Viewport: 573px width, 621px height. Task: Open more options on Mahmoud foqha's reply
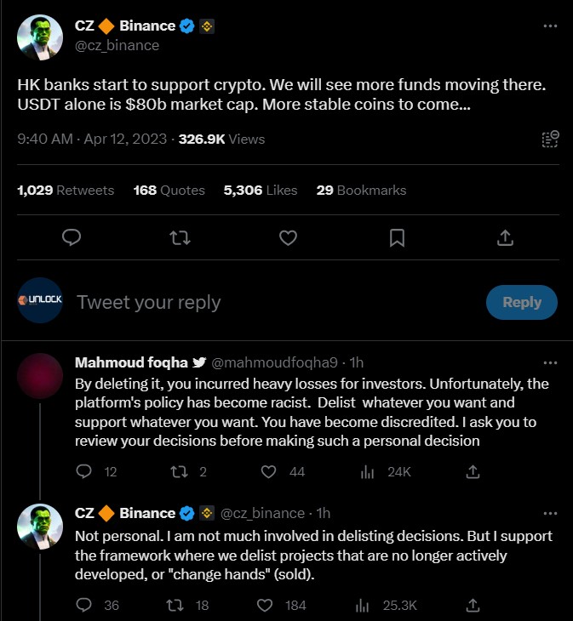click(x=551, y=363)
